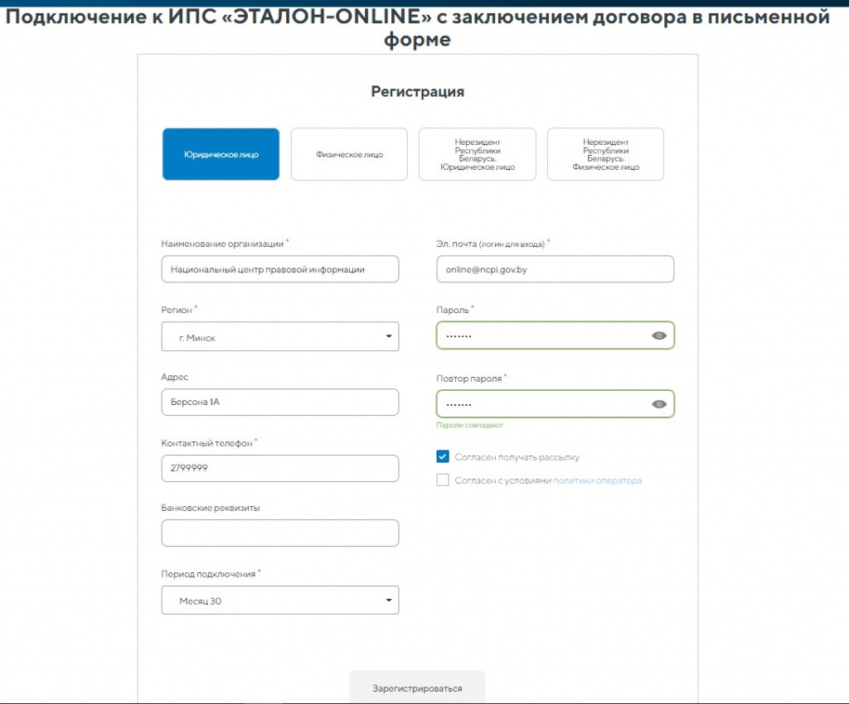
Task: Click the Повтор пароля label
Action: click(x=469, y=379)
